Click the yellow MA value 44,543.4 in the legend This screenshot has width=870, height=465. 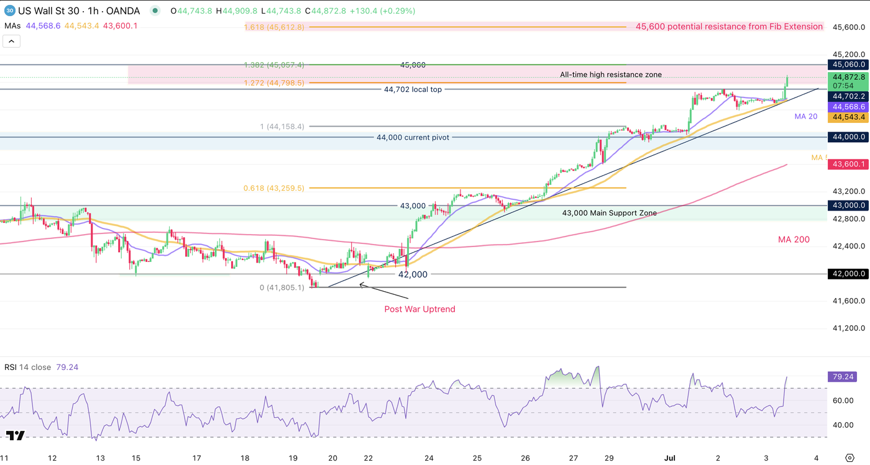[81, 25]
